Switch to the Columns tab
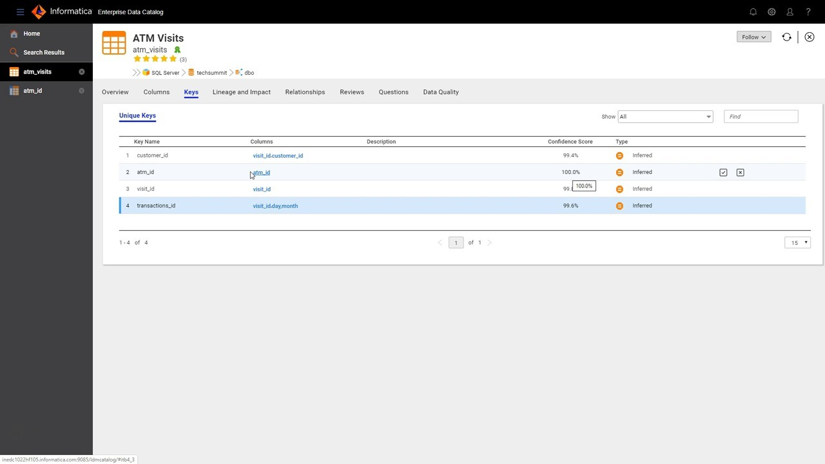825x464 pixels. pos(157,92)
